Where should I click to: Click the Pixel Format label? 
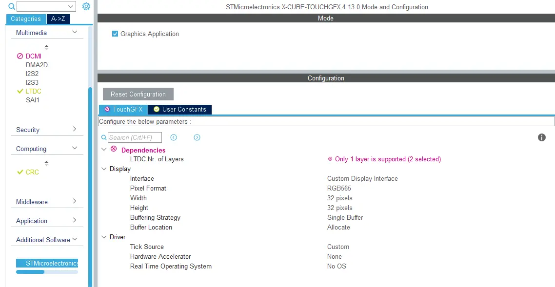click(x=148, y=189)
